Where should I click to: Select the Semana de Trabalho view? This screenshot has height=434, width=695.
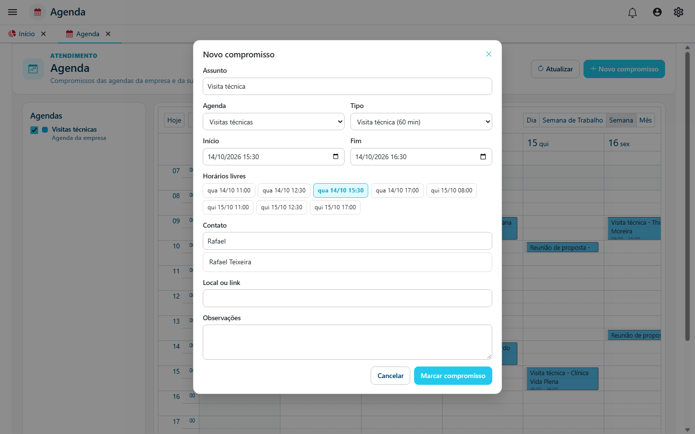coord(572,120)
